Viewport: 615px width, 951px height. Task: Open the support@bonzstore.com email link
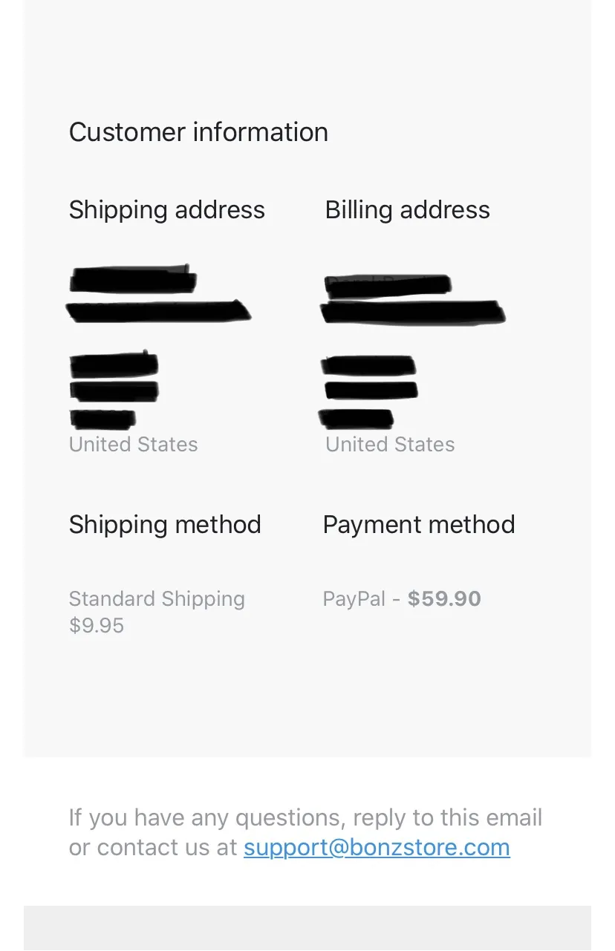pos(377,847)
